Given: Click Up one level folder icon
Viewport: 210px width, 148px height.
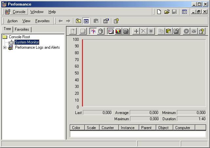Looking at the screenshot, I should point(78,21).
